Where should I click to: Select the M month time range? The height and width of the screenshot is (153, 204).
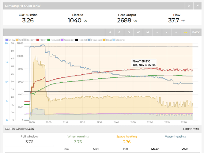coord(147,32)
